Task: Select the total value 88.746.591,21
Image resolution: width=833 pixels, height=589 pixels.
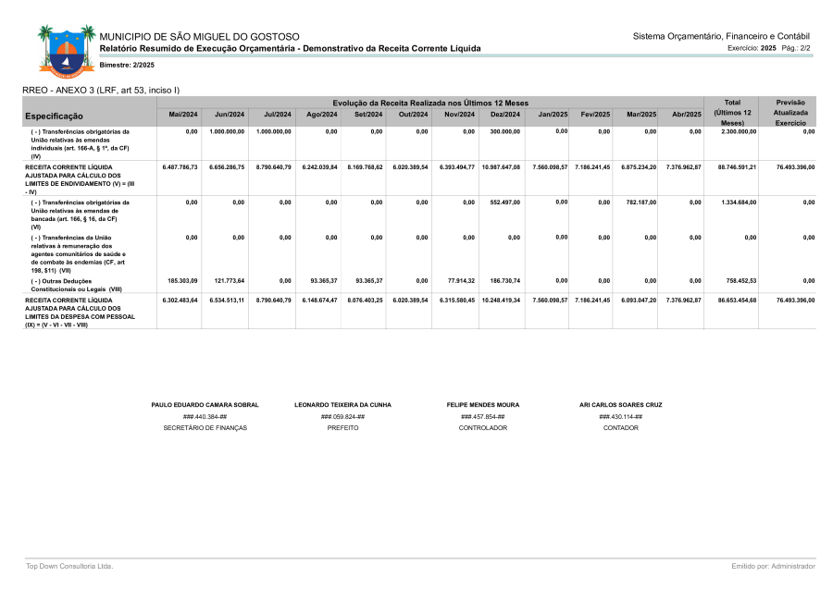Action: [737, 167]
